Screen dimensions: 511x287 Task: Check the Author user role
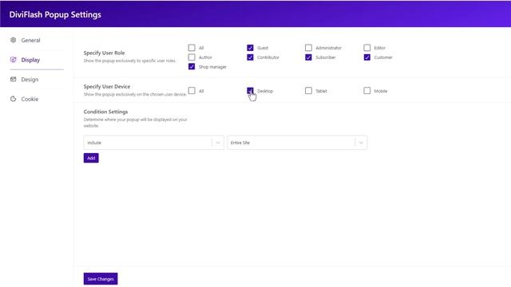tap(192, 57)
